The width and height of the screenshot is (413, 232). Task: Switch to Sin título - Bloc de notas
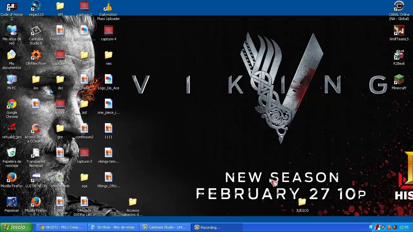point(113,227)
